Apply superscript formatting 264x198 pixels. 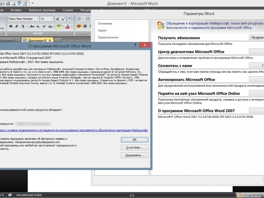[x=44, y=26]
